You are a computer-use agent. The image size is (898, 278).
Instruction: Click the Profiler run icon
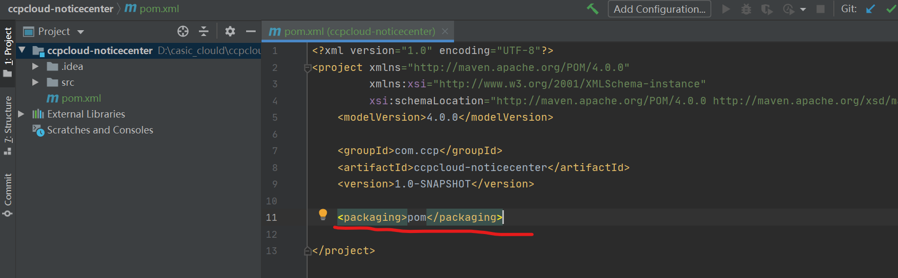(789, 9)
